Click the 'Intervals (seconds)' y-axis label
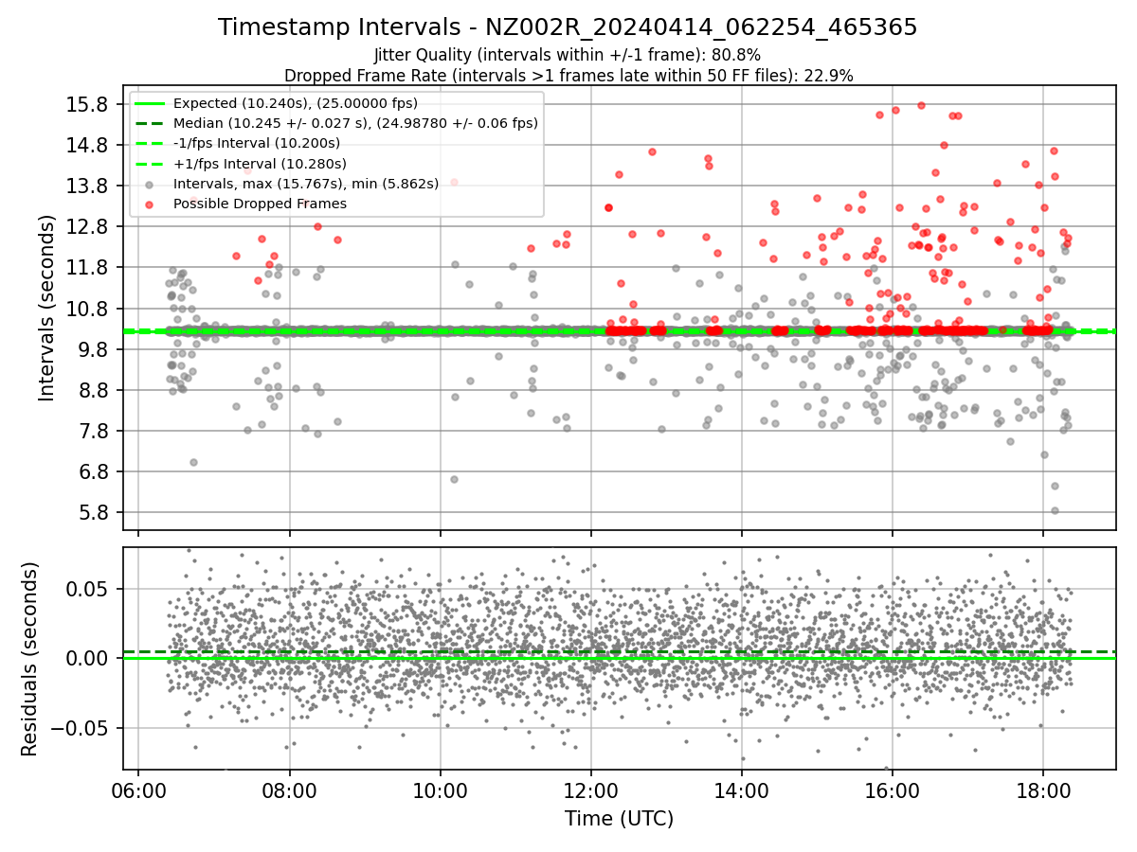Image resolution: width=1137 pixels, height=852 pixels. 47,307
